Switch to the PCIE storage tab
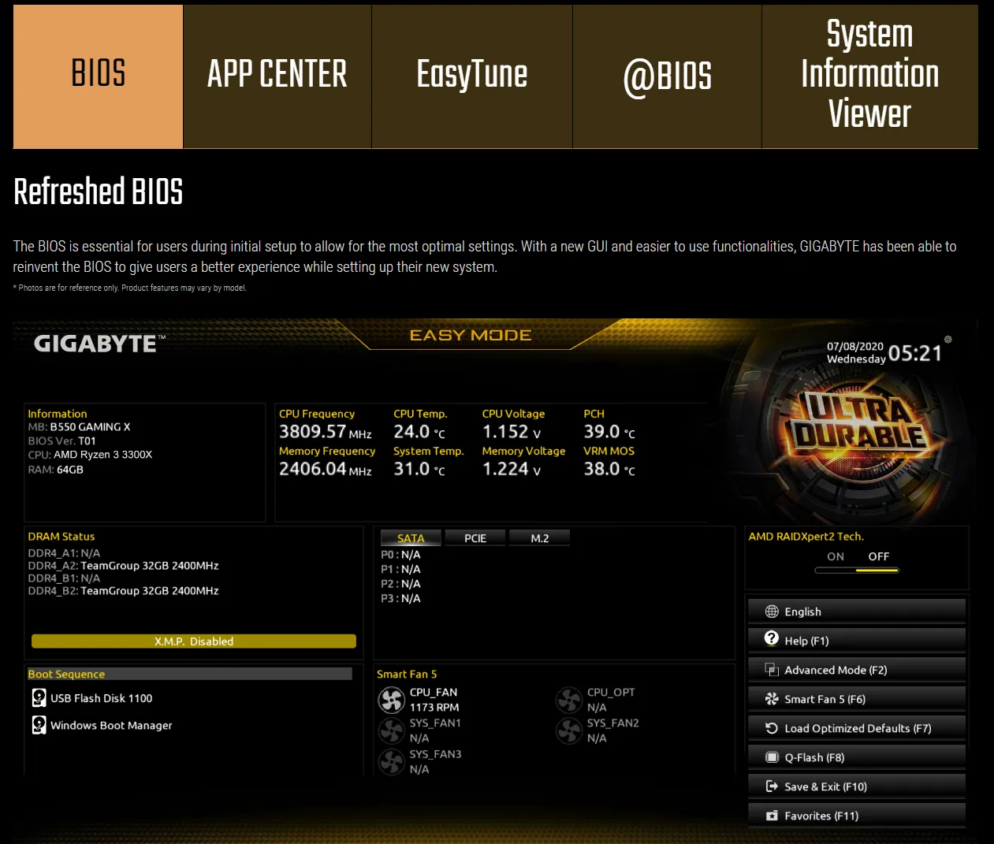 (475, 538)
